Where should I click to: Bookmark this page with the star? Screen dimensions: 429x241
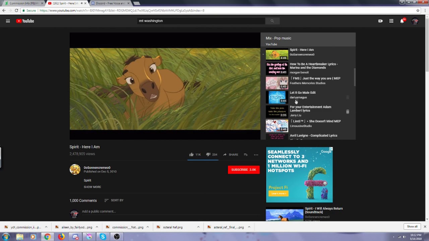tap(418, 10)
